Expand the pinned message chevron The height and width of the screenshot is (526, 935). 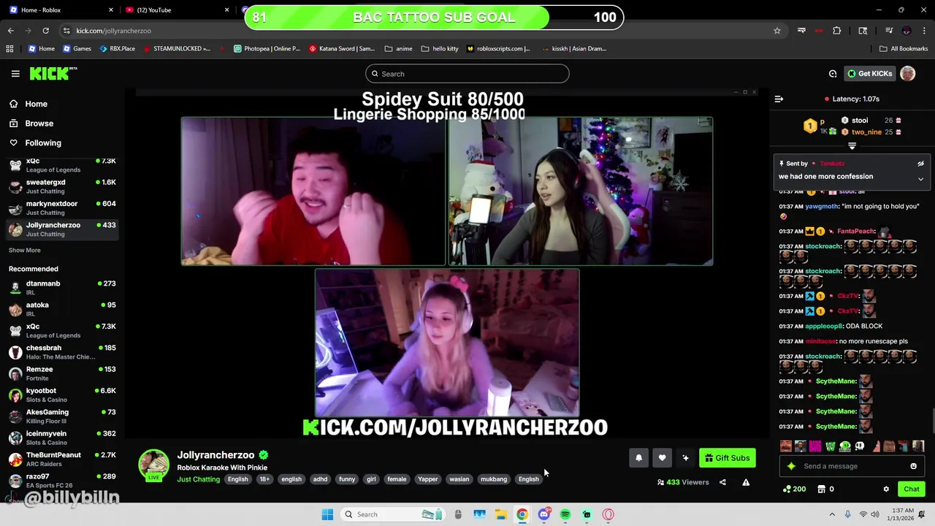(x=920, y=179)
